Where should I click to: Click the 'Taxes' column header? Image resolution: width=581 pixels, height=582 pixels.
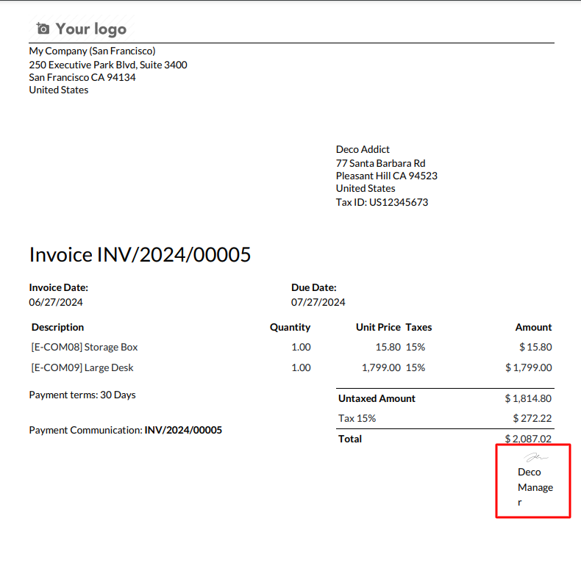point(418,328)
